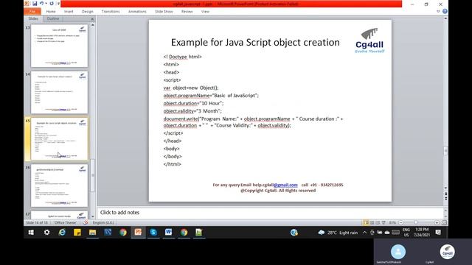Viewport: 472px width, 265px height.
Task: Fit slide to current window
Action: tap(444, 222)
